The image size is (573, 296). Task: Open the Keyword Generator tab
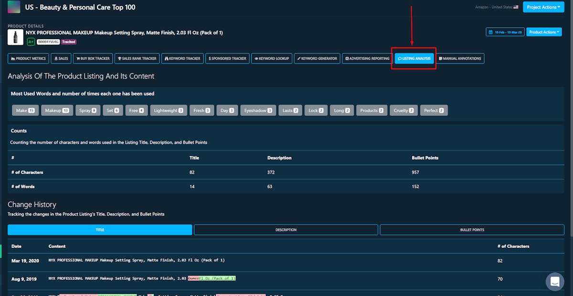(x=317, y=59)
